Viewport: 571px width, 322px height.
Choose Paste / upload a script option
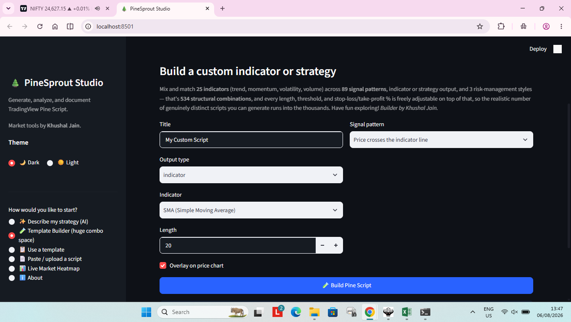pos(12,259)
